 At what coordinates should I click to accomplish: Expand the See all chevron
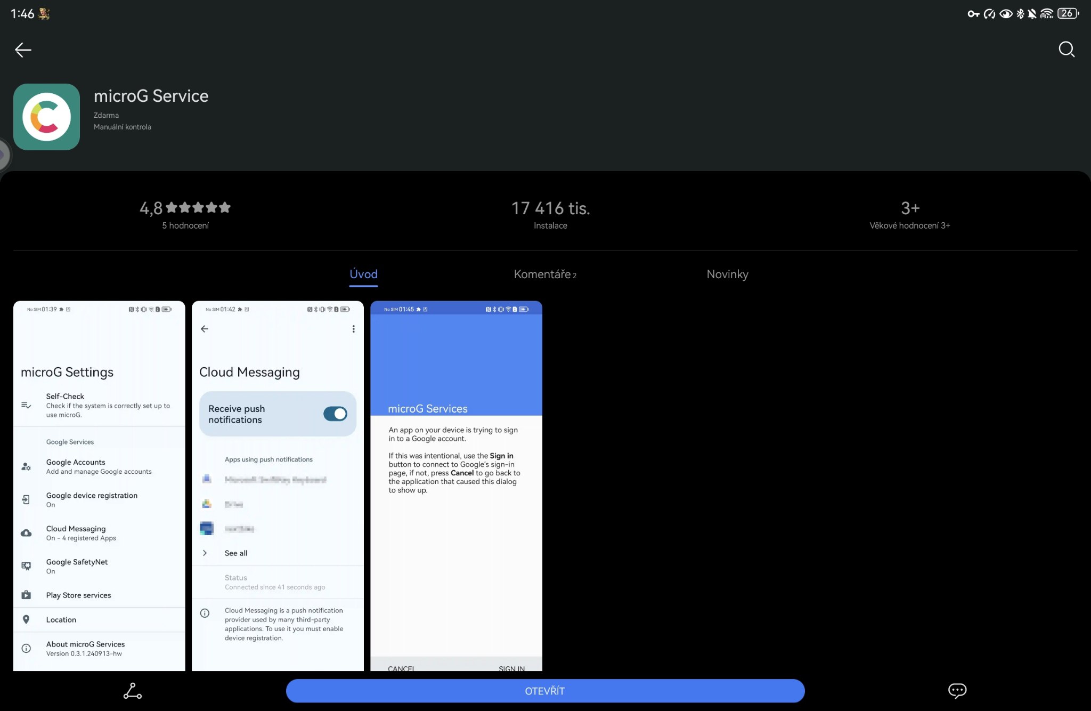point(205,553)
